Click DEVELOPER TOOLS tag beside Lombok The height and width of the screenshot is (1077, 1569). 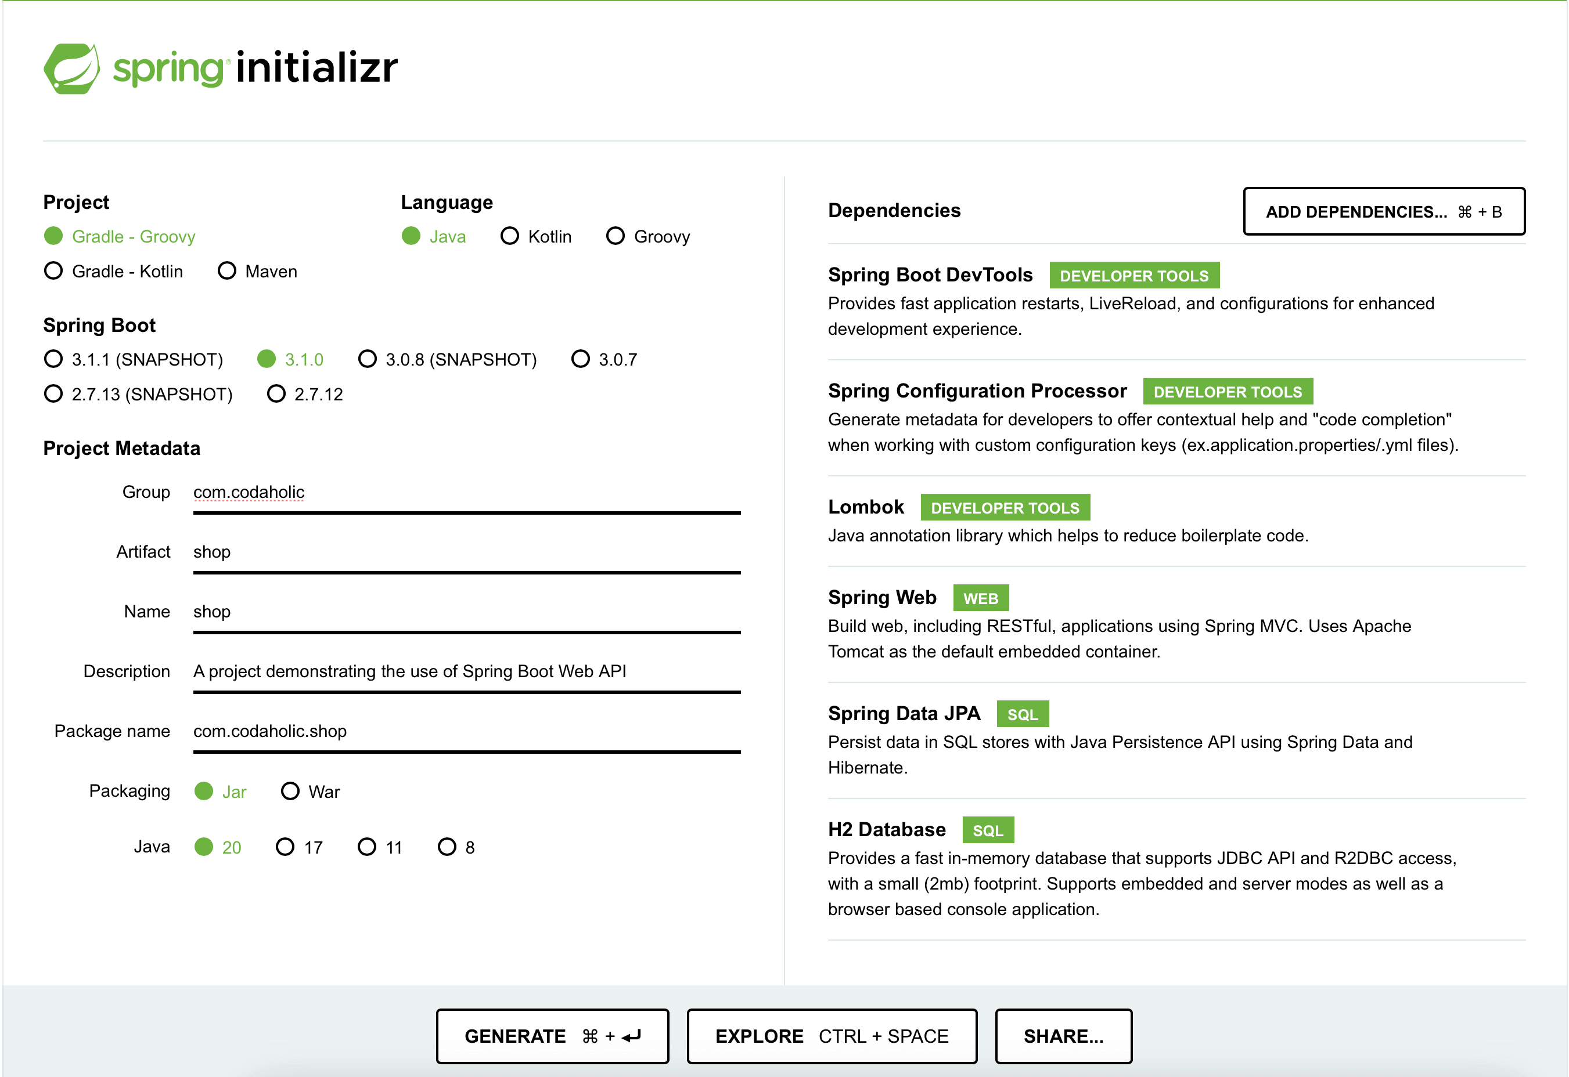click(1005, 508)
